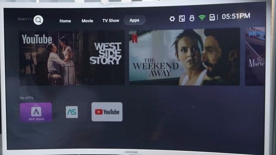Launch the APP Store tile
The image size is (276, 155).
tap(36, 112)
